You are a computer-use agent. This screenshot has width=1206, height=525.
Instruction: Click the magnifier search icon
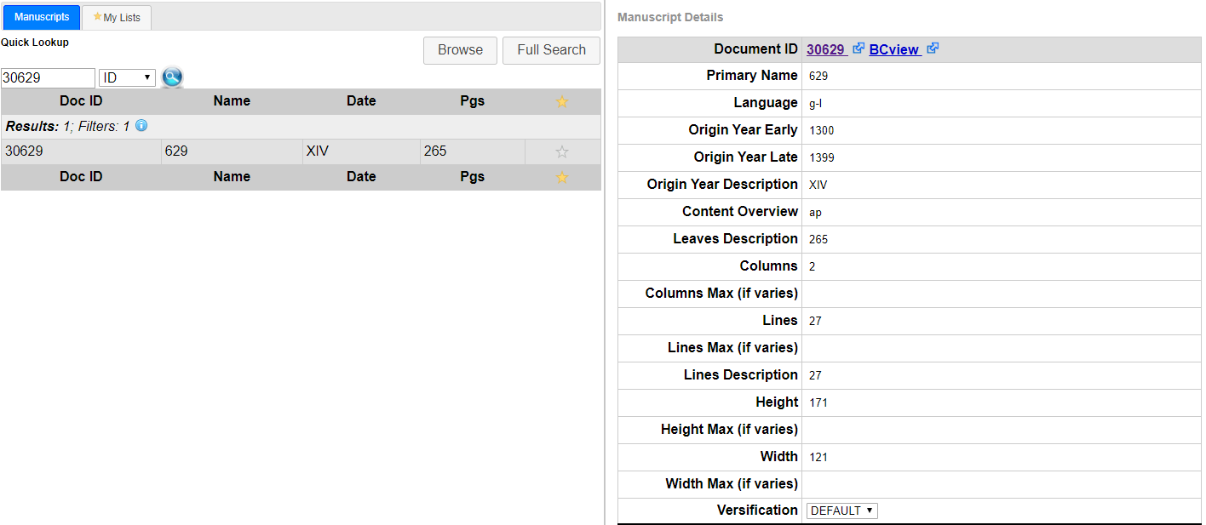click(172, 77)
